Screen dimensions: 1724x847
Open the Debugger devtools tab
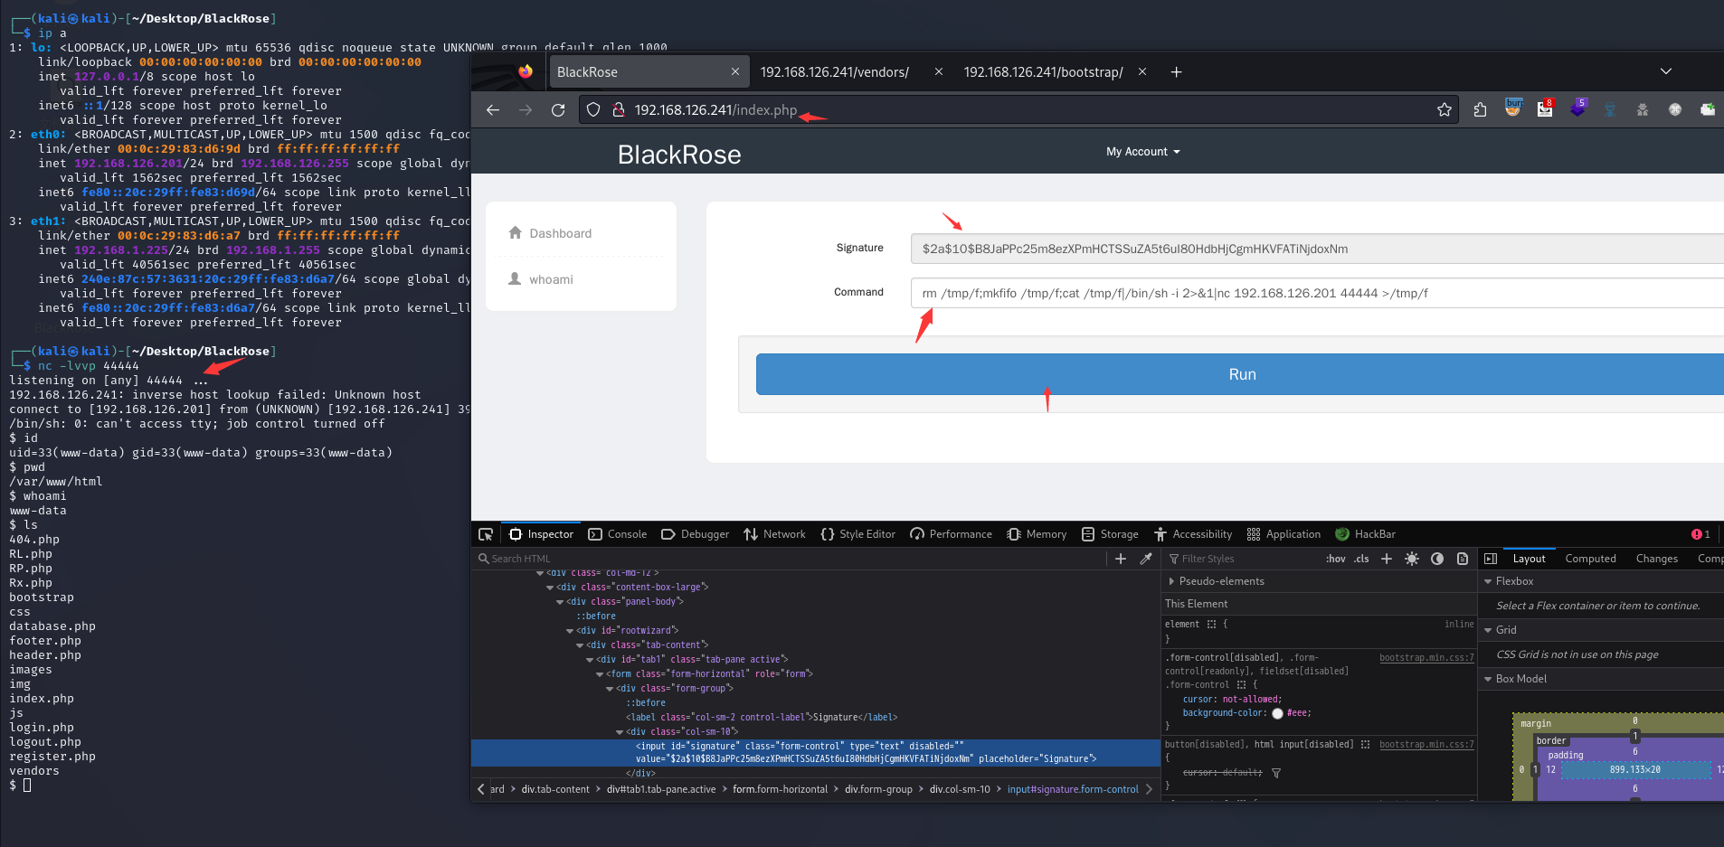[695, 534]
